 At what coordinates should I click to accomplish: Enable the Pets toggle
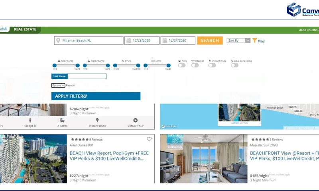tap(182, 65)
